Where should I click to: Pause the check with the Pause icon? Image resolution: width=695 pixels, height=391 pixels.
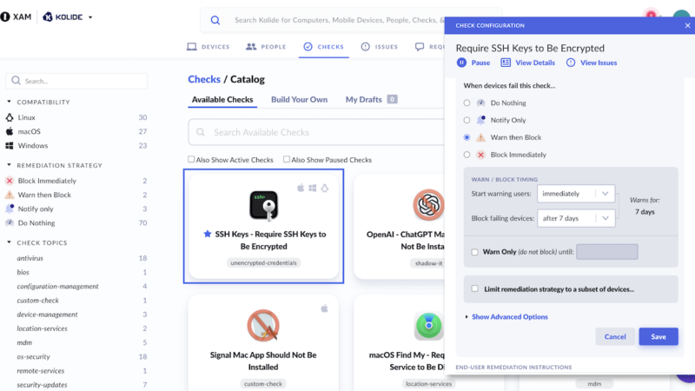(x=461, y=63)
